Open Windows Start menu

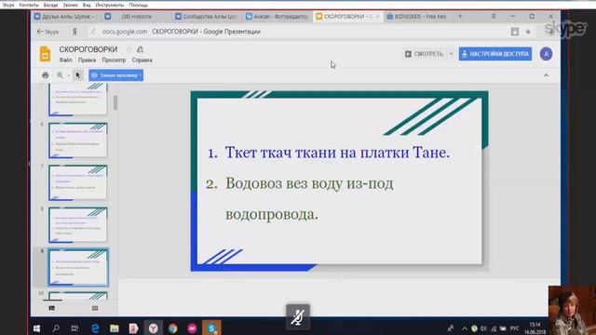coord(36,328)
